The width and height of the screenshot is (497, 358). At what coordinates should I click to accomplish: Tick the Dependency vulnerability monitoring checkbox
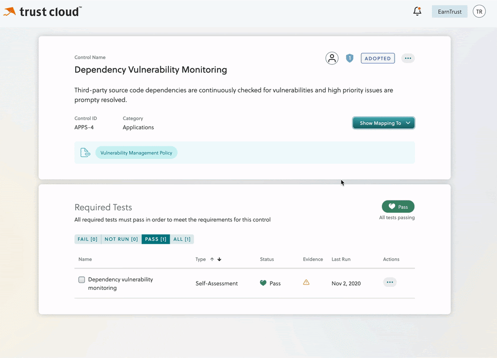coord(82,280)
